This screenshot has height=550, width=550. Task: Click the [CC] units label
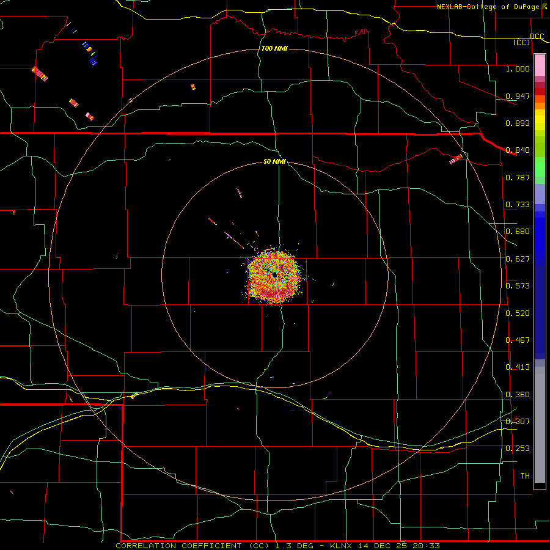tap(522, 42)
